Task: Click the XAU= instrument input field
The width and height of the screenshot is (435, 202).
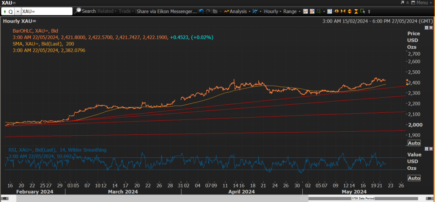Action: [47, 11]
